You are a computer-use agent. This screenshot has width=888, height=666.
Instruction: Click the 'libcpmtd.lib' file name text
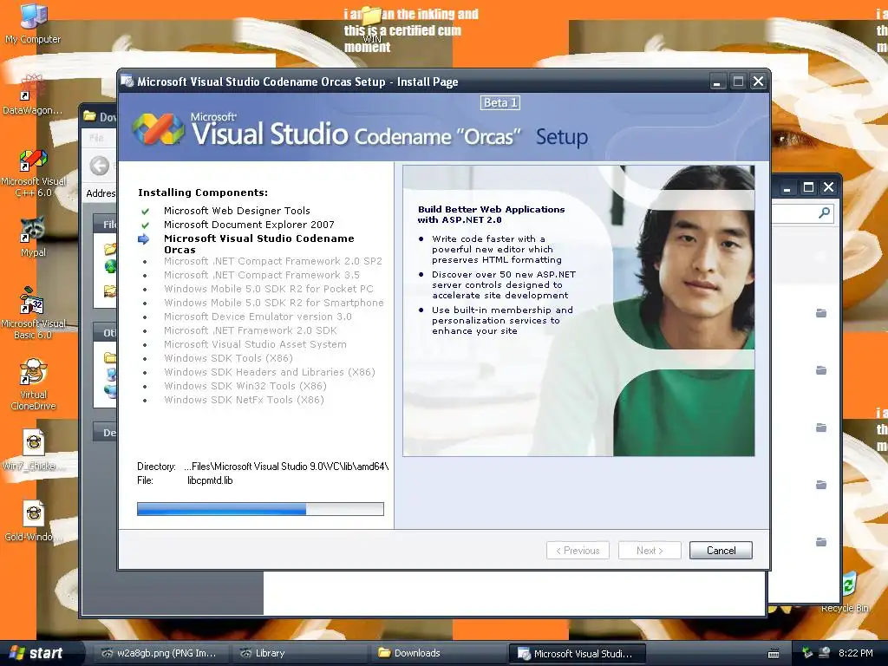click(210, 480)
